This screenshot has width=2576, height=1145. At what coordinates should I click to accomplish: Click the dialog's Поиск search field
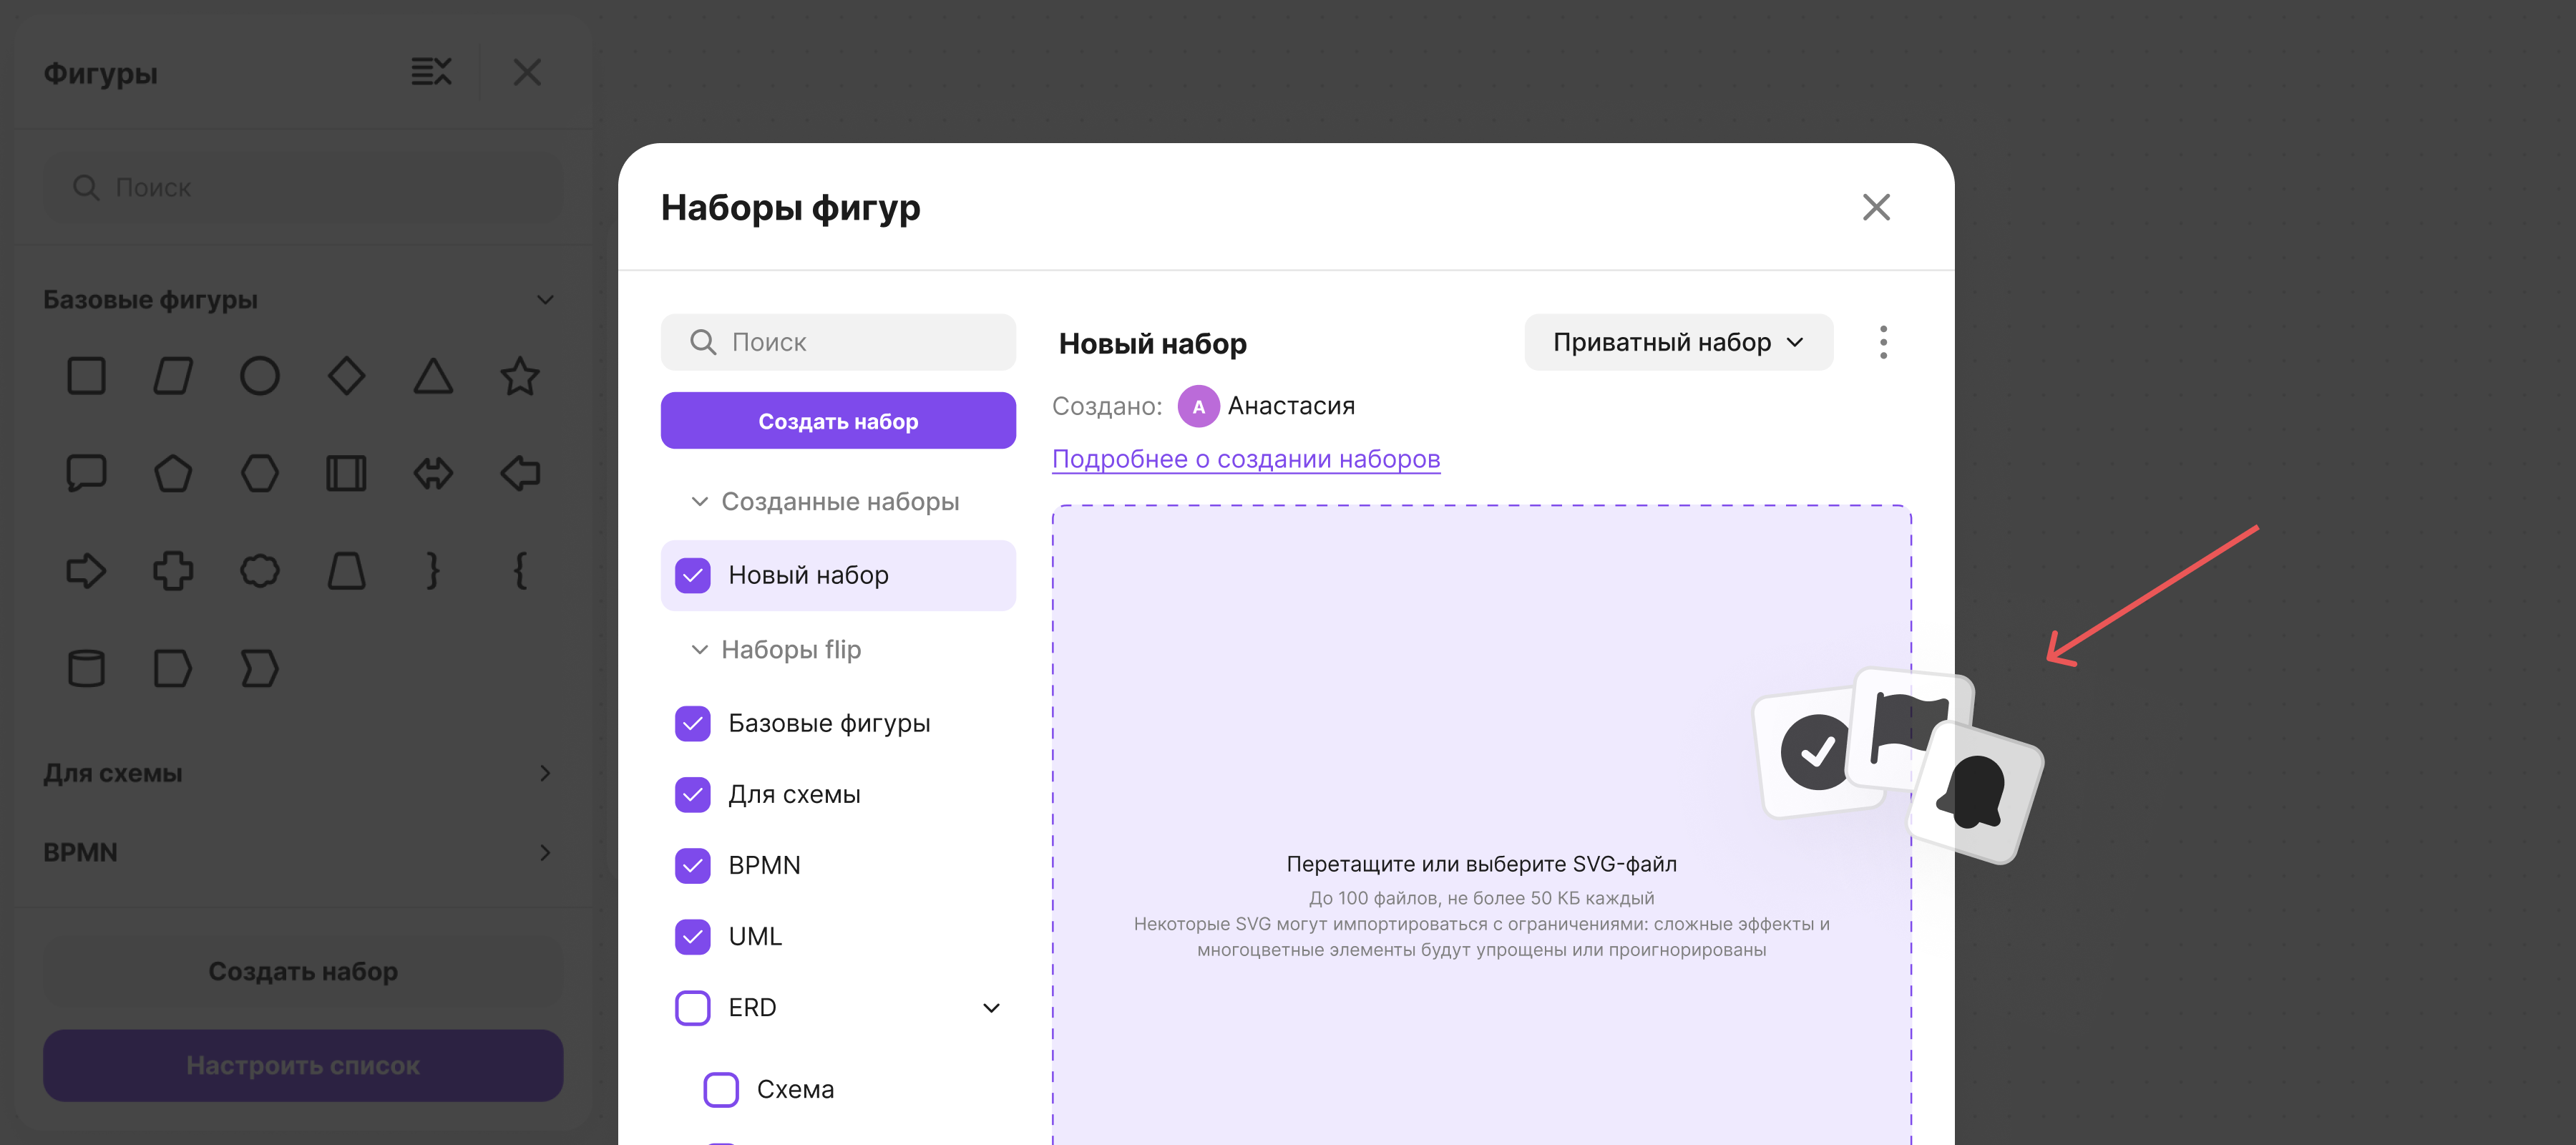point(838,342)
